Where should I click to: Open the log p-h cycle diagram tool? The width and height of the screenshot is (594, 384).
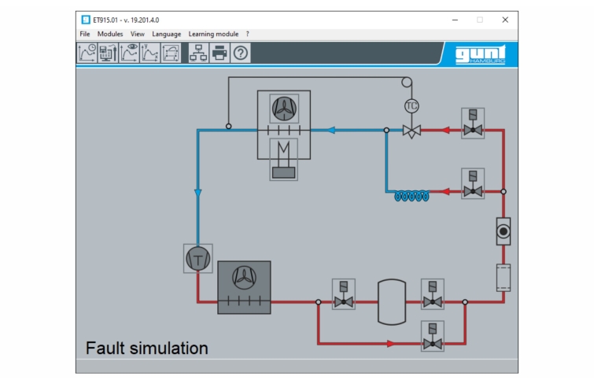pos(171,53)
